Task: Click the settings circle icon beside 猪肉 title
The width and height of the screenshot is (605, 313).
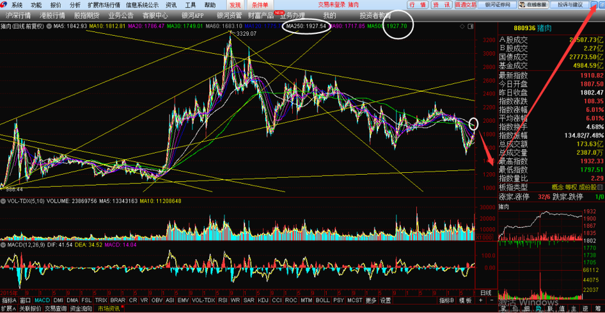Action: click(x=49, y=26)
